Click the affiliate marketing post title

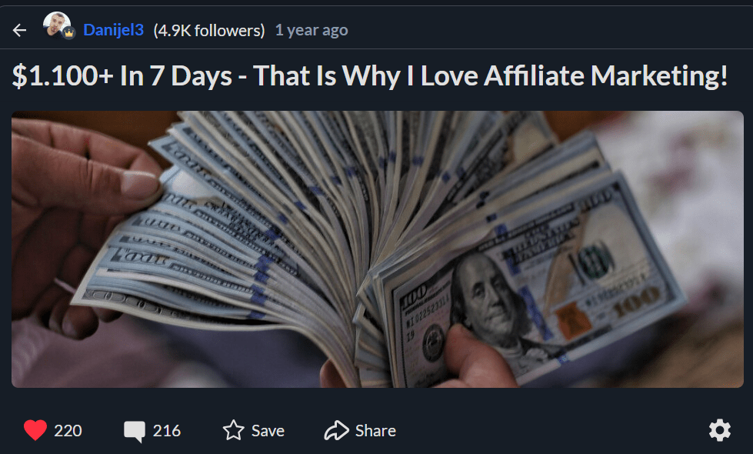pos(370,76)
